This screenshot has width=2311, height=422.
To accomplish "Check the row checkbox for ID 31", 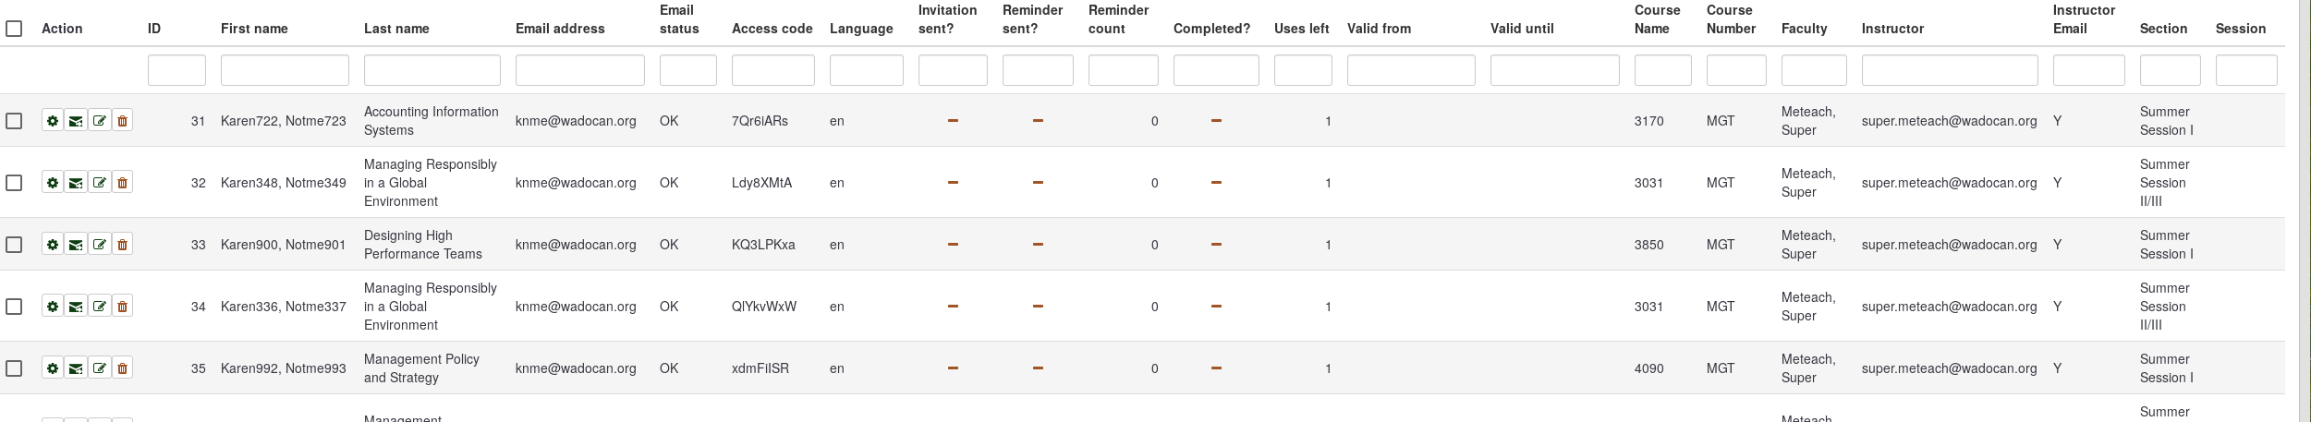I will point(14,121).
